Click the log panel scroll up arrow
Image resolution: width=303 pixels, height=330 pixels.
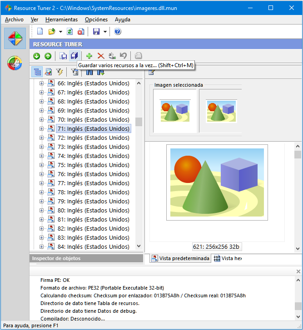tap(298, 280)
